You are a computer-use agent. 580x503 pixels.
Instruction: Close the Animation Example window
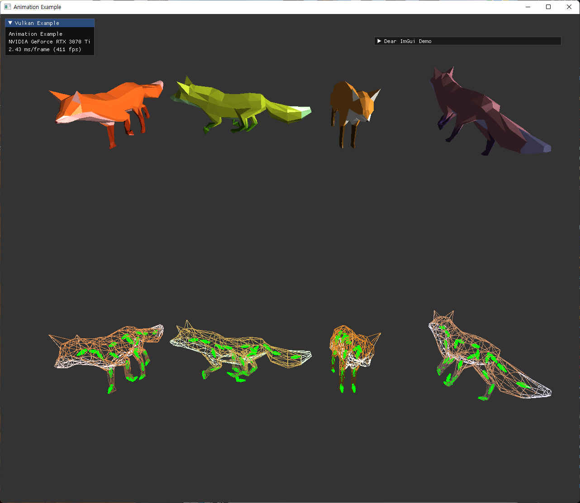[569, 7]
